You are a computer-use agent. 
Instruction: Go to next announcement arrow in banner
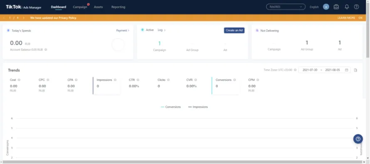coord(24,18)
